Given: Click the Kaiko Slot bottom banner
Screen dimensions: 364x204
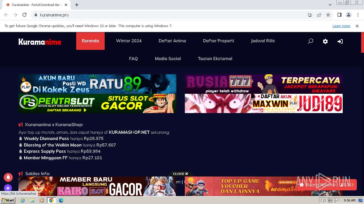Looking at the screenshot, I should click(97, 186).
